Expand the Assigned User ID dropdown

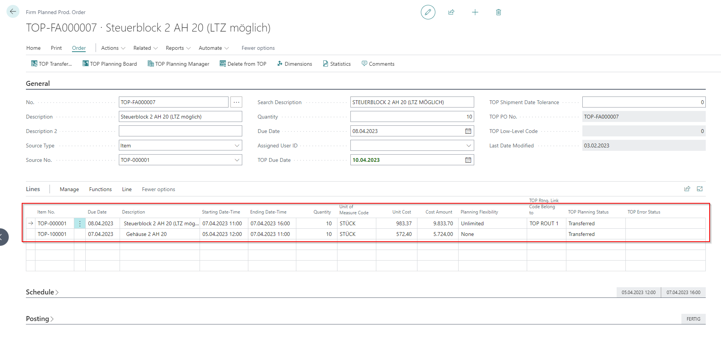pyautogui.click(x=468, y=146)
